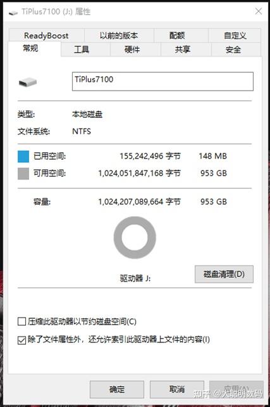Open the ReadyBoost tab
The image size is (270, 407).
coord(46,36)
